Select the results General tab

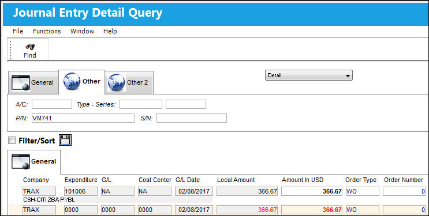(x=33, y=161)
